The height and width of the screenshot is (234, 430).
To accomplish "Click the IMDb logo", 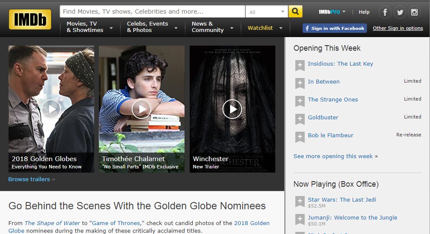I will [30, 19].
